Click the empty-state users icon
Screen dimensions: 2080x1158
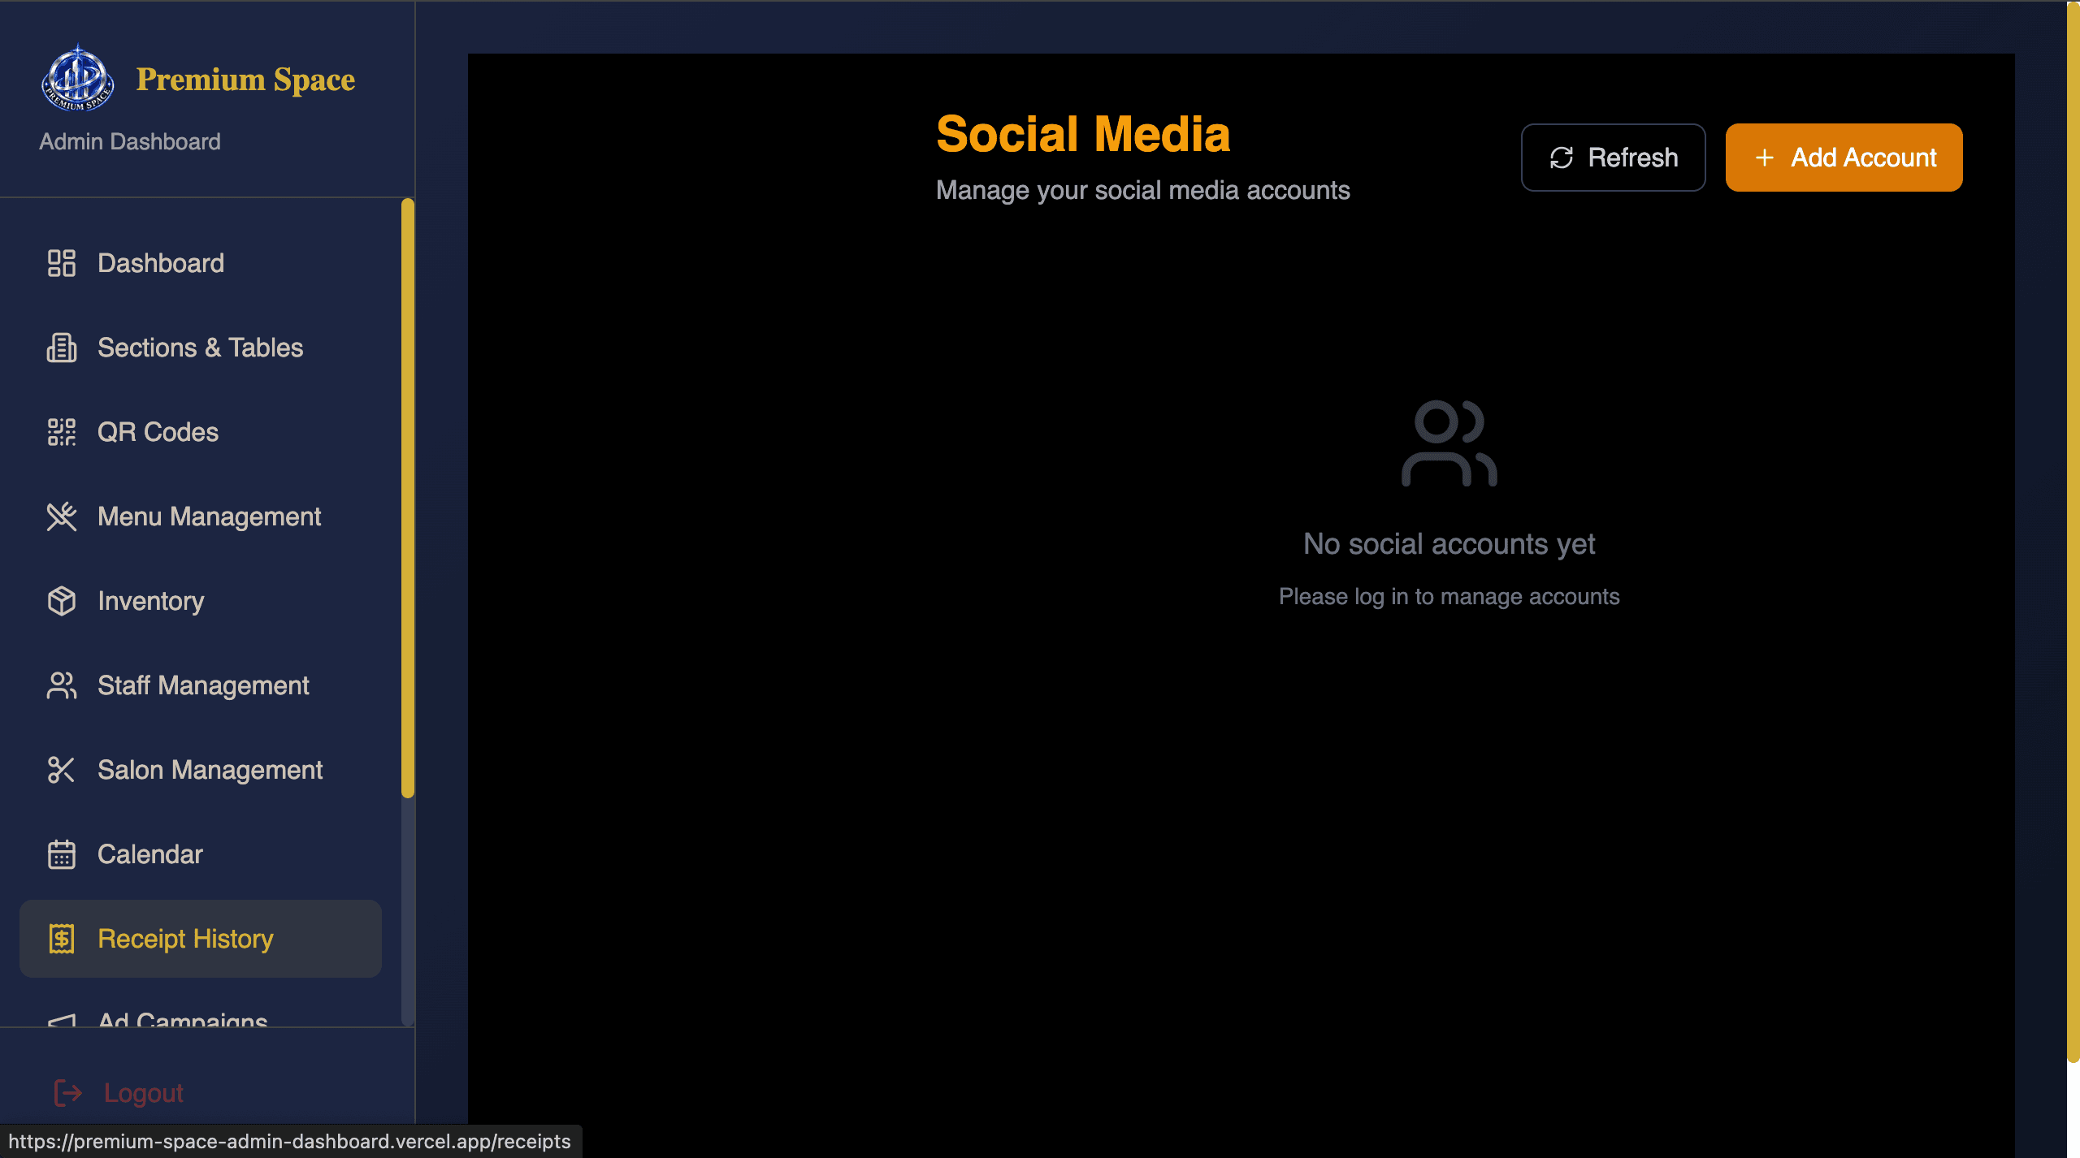pyautogui.click(x=1449, y=443)
